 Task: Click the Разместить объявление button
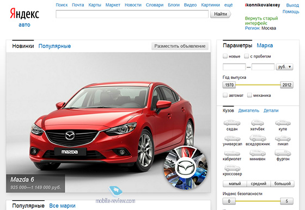[x=180, y=46]
